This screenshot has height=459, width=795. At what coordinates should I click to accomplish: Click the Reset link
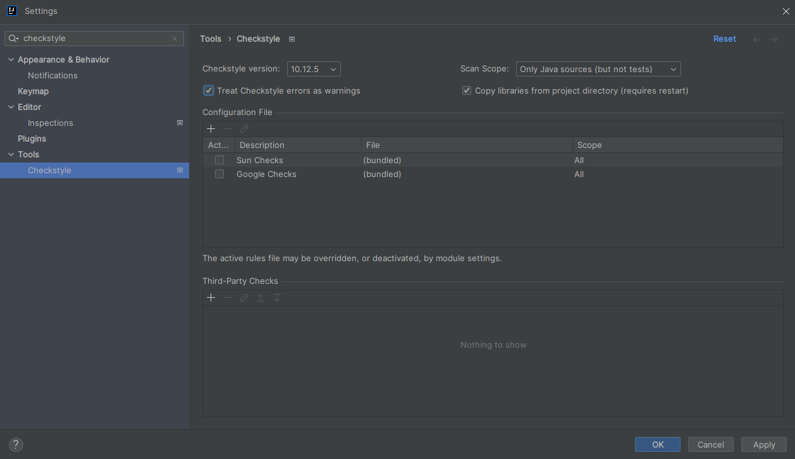click(724, 39)
